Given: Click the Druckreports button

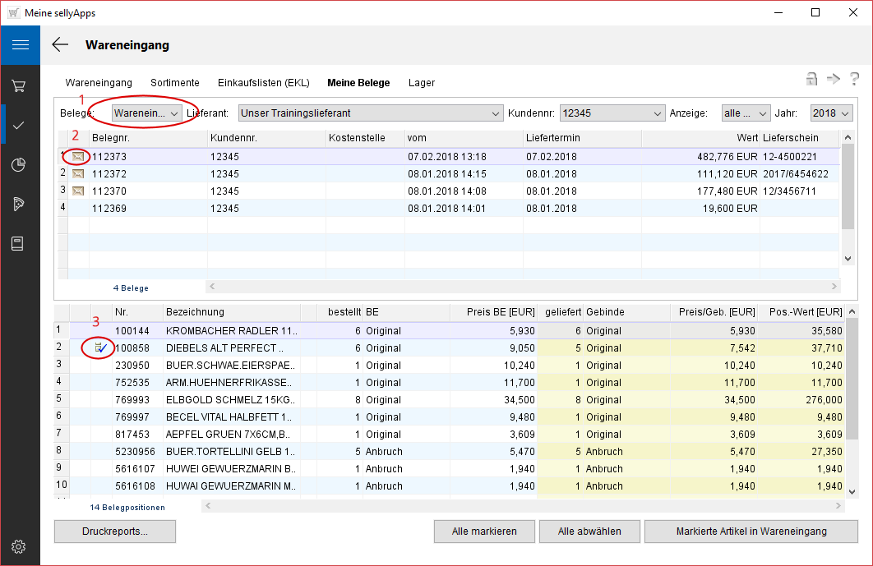Looking at the screenshot, I should pyautogui.click(x=115, y=531).
